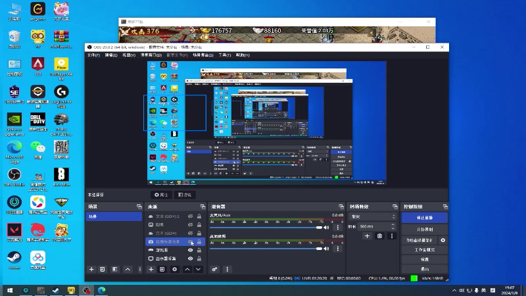Open View menu in OBS
Image resolution: width=526 pixels, height=296 pixels.
[x=129, y=55]
